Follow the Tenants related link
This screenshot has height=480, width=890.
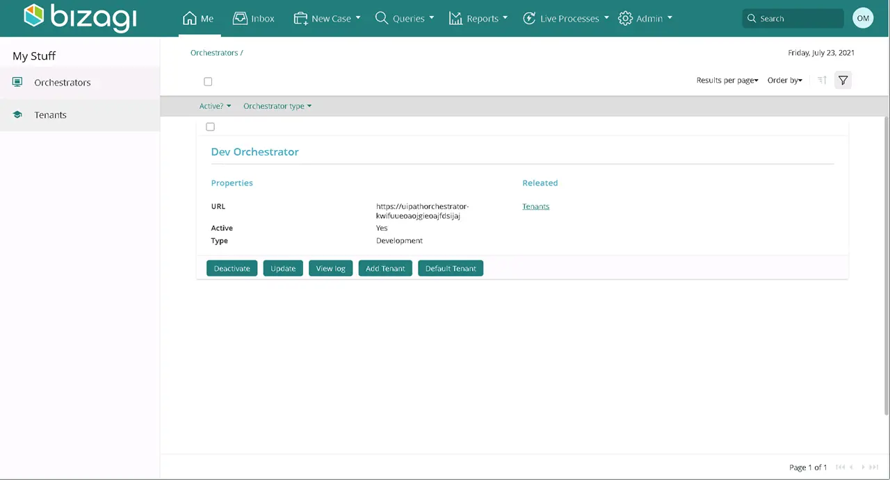(535, 206)
